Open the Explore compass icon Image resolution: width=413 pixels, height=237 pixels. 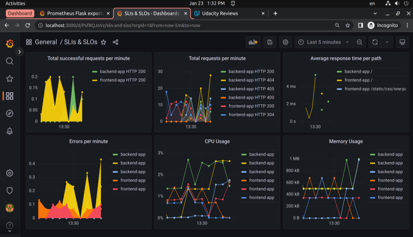[9, 113]
